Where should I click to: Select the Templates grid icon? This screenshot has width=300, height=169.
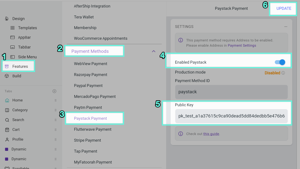(12, 28)
